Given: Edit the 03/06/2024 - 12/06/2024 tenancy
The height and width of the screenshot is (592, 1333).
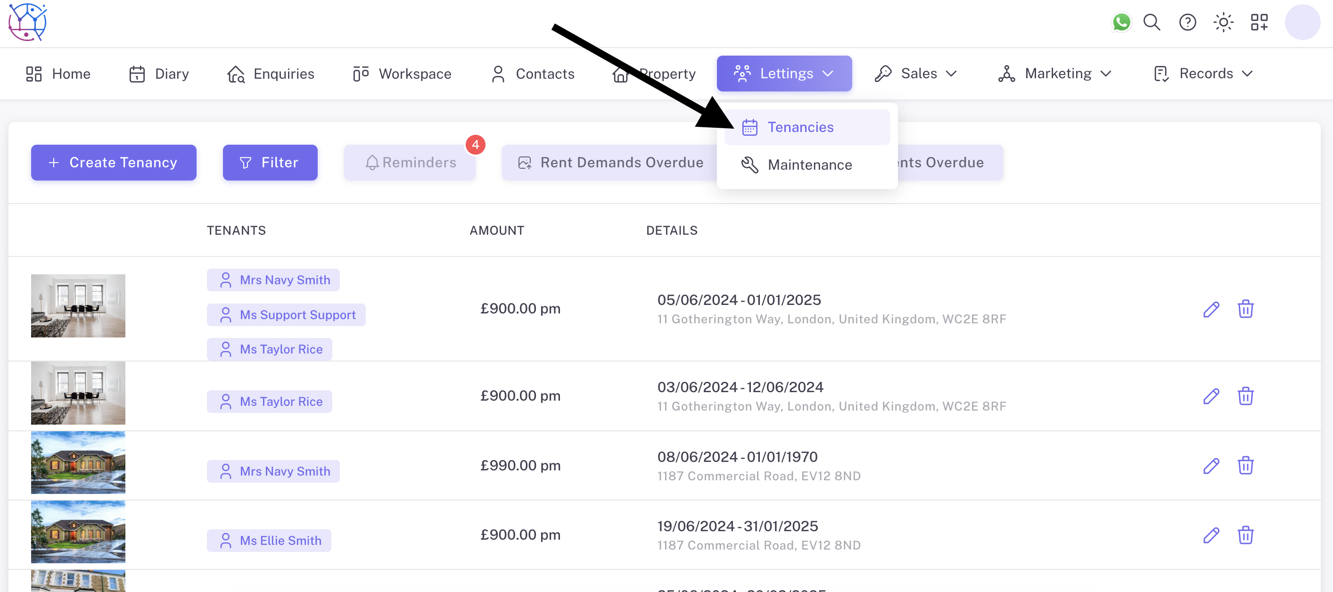Looking at the screenshot, I should pyautogui.click(x=1211, y=396).
